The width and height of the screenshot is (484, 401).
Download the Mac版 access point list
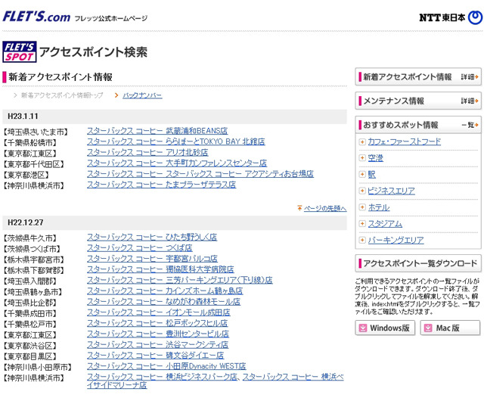[x=450, y=328]
